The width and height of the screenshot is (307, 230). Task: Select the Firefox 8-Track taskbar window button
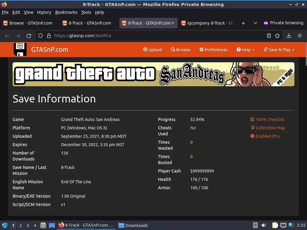coord(86,225)
